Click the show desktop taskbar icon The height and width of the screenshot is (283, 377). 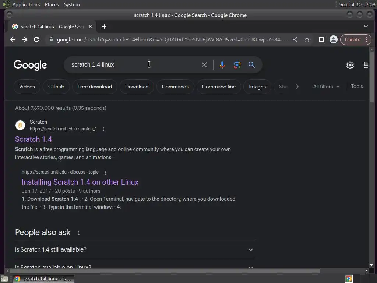click(x=4, y=279)
